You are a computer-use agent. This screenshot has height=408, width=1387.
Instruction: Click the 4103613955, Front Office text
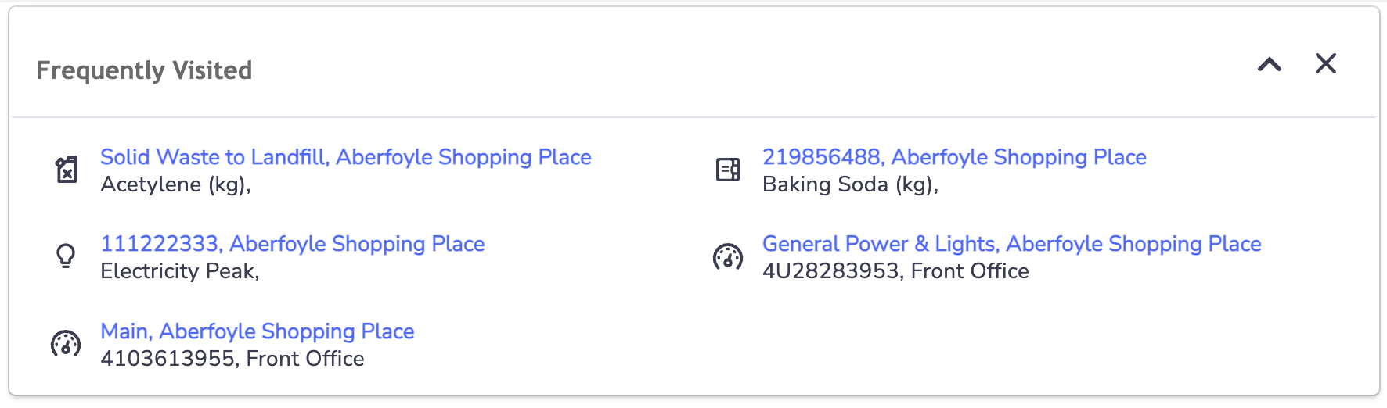232,359
